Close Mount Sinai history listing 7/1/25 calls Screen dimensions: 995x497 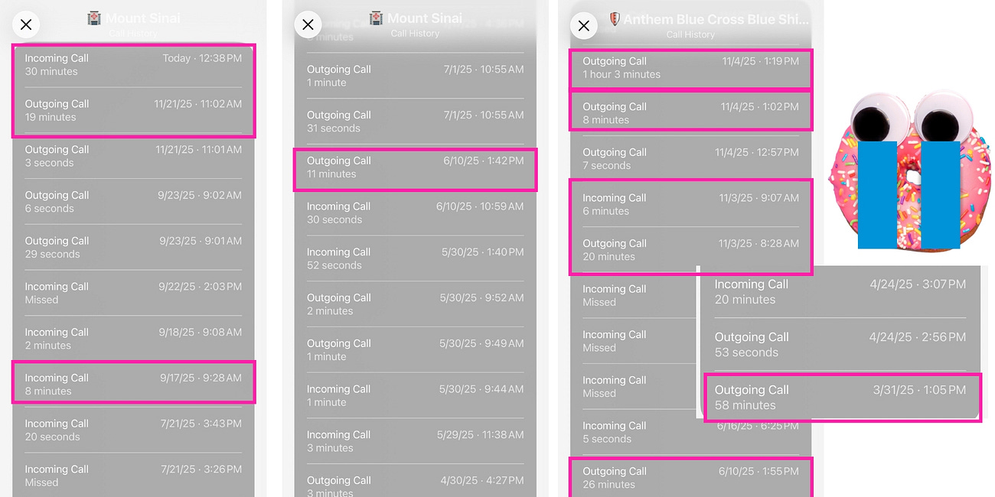(x=308, y=25)
